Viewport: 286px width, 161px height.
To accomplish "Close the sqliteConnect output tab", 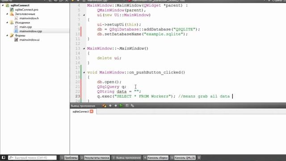I will pyautogui.click(x=92, y=111).
